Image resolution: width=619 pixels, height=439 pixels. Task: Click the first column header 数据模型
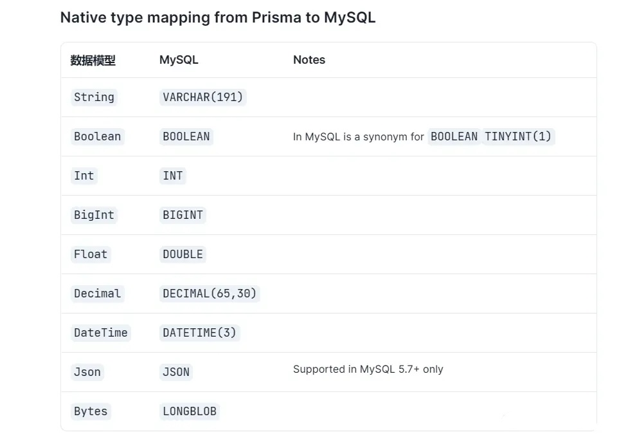point(93,61)
